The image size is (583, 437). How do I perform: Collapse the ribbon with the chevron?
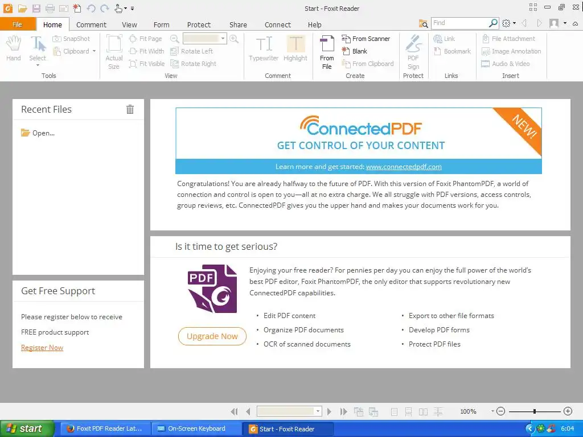click(575, 23)
